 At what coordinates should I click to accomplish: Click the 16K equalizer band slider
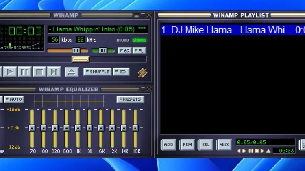[x=135, y=128]
